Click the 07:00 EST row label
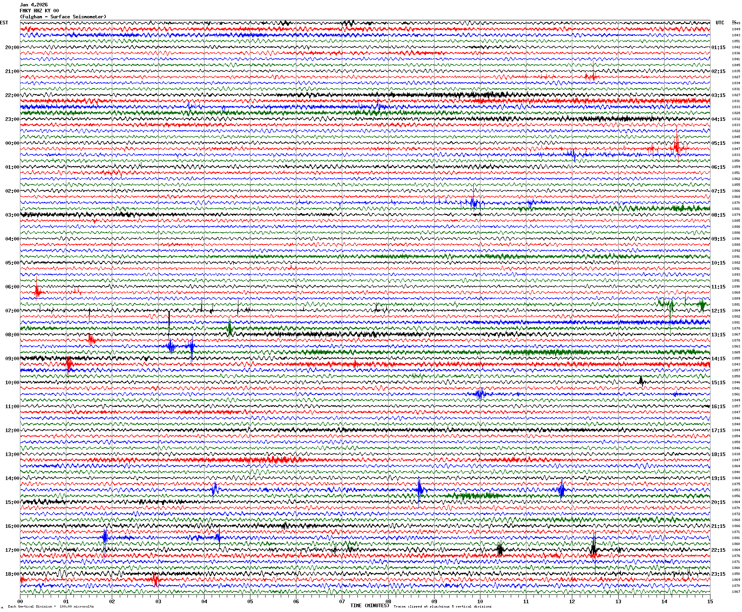The height and width of the screenshot is (612, 742). tap(12, 311)
